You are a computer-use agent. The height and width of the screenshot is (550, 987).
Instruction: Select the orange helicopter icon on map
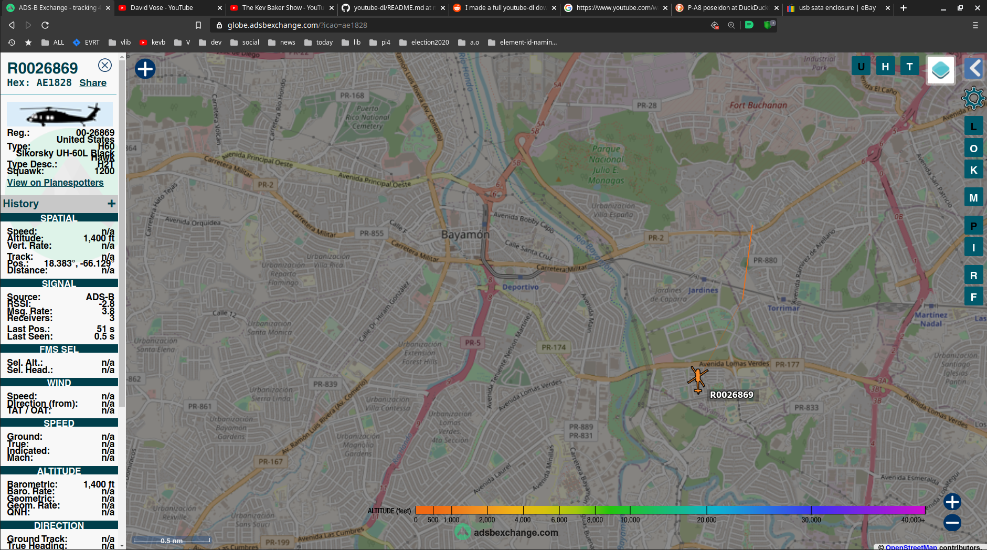point(698,379)
